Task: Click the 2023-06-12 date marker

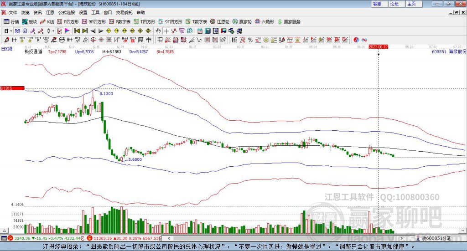Action: coord(378,46)
